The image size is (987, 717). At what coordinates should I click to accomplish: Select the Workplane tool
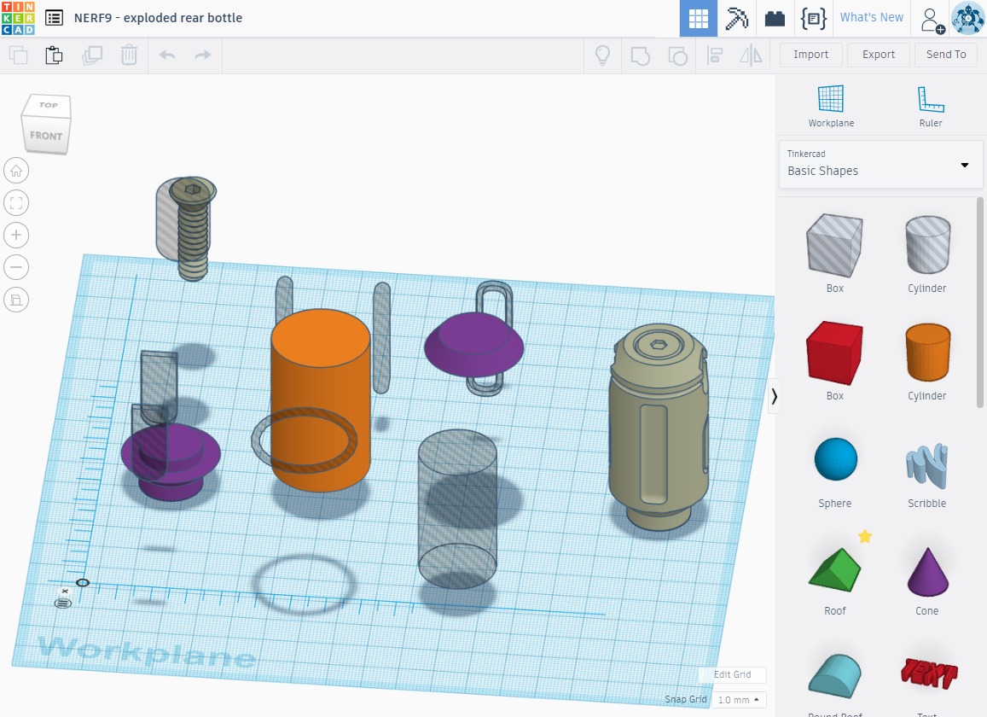click(831, 106)
